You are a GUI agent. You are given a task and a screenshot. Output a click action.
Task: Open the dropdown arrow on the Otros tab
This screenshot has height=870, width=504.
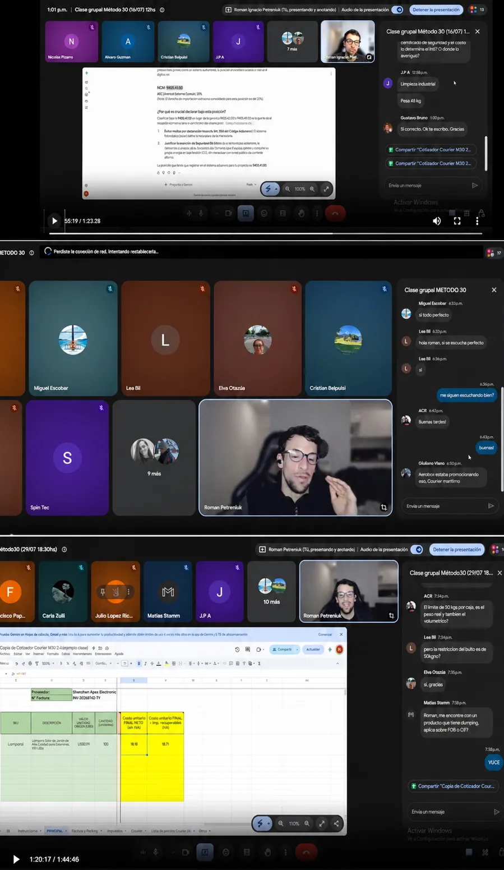click(209, 831)
